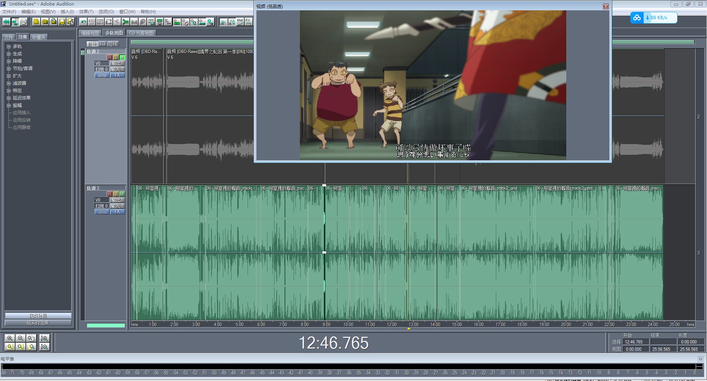Screen dimensions: 707x381
Task: Toggle lock button on track 2
Action: (102, 75)
